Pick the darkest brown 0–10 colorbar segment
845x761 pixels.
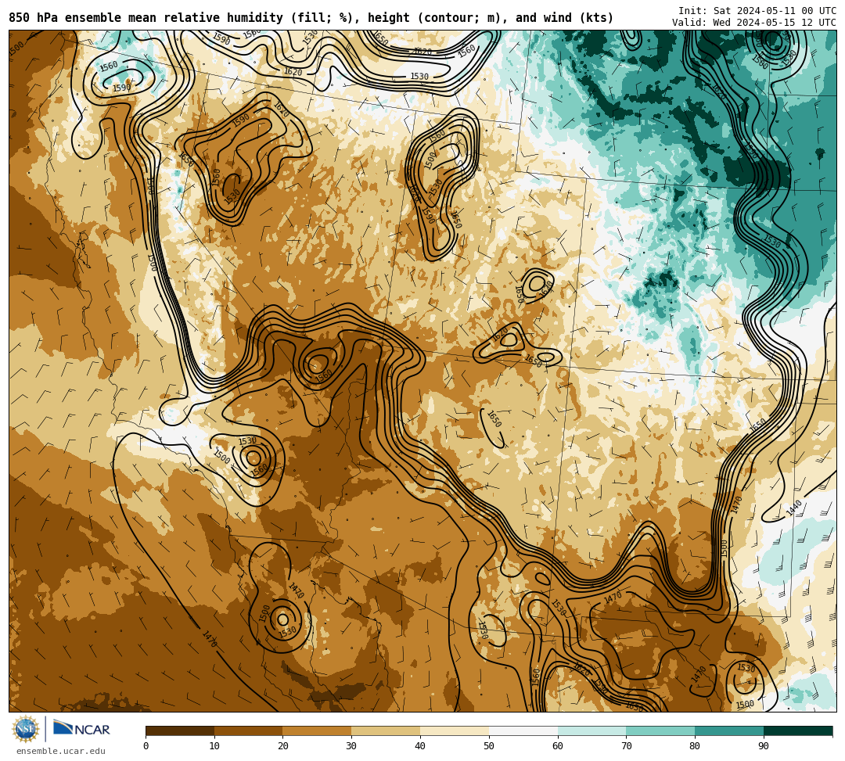click(x=180, y=730)
